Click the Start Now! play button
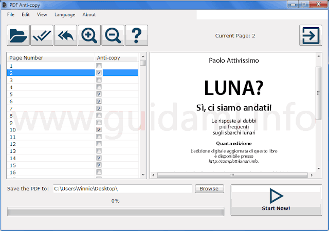The image size is (329, 231). (x=277, y=200)
